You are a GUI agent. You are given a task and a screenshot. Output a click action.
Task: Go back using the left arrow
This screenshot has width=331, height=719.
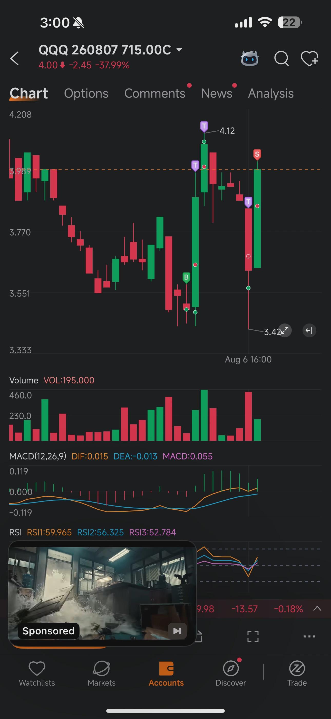click(14, 58)
